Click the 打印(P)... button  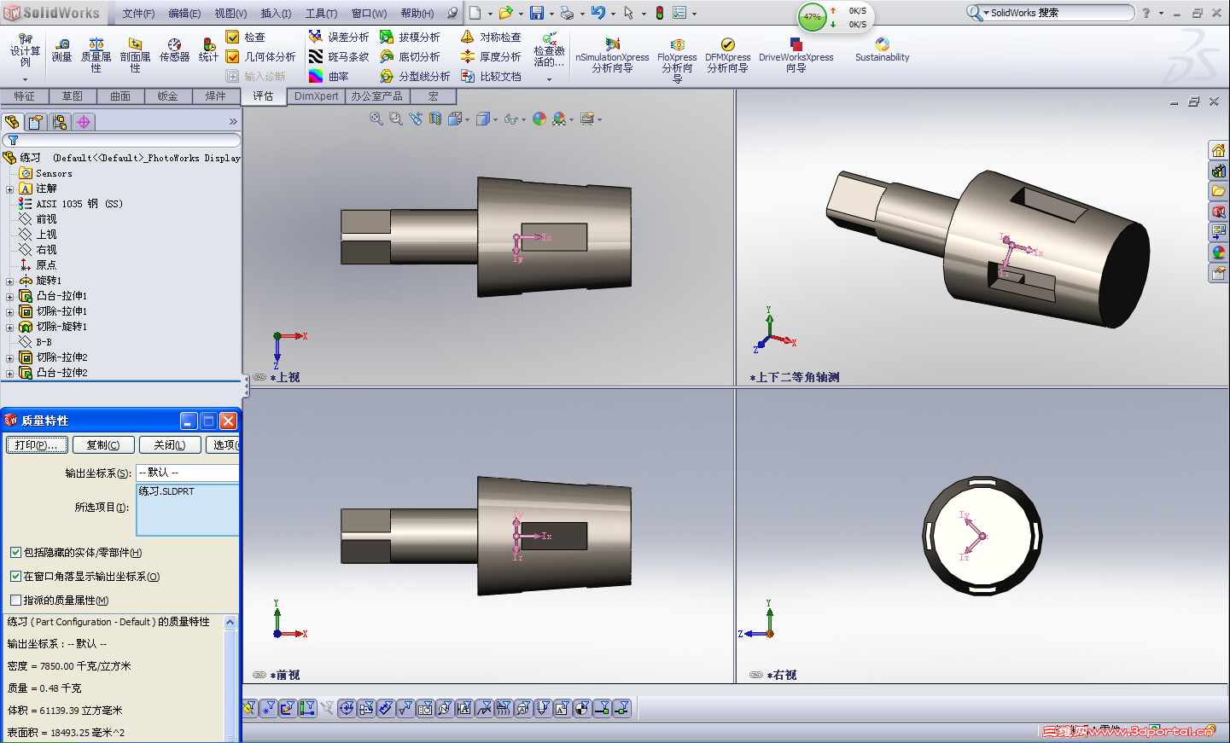tap(36, 445)
